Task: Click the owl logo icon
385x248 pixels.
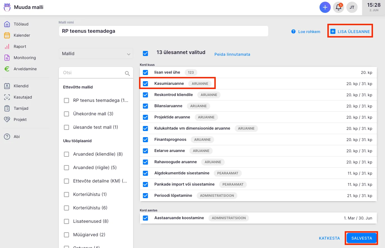Action: (x=7, y=7)
